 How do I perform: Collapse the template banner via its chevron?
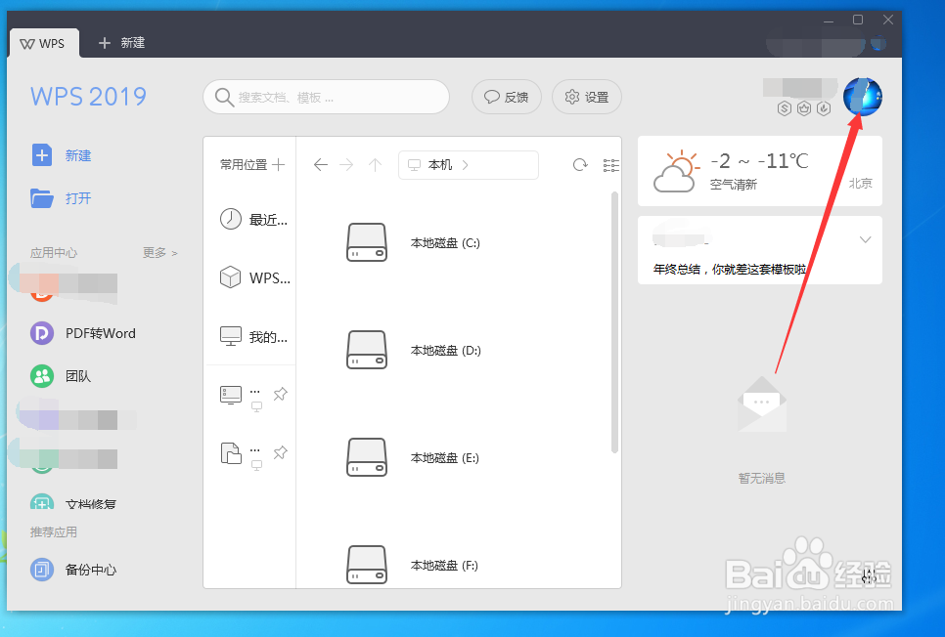tap(865, 238)
